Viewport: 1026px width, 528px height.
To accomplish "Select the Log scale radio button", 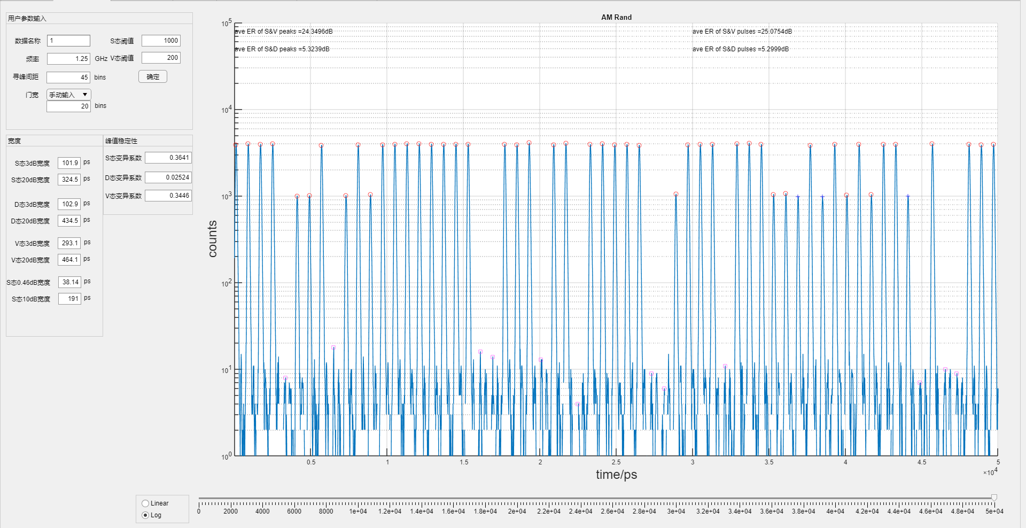I will point(145,515).
